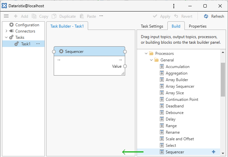Open Task1 ellipsis options menu

38,44
